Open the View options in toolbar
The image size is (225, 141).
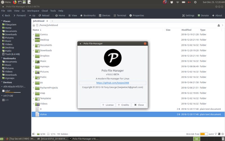(73, 16)
